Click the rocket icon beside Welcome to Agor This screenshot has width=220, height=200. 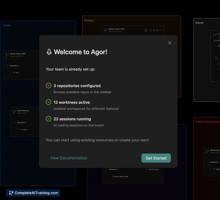pyautogui.click(x=49, y=52)
